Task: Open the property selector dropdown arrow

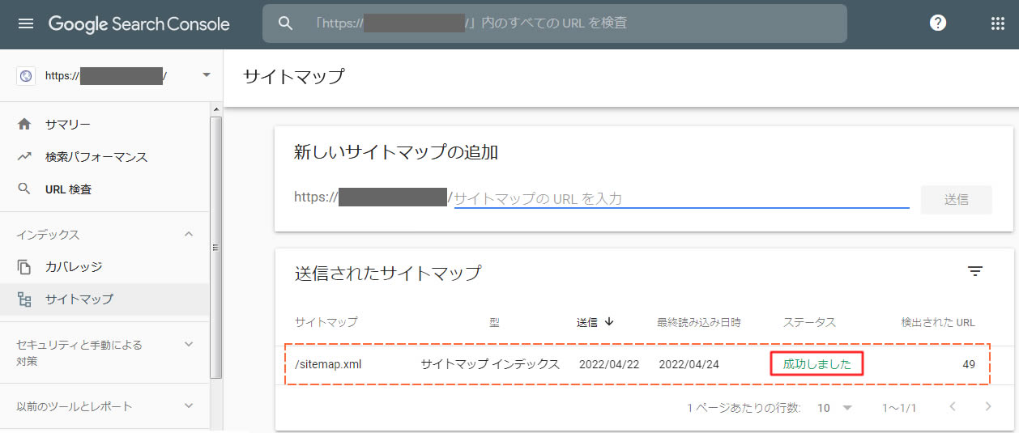Action: [206, 75]
